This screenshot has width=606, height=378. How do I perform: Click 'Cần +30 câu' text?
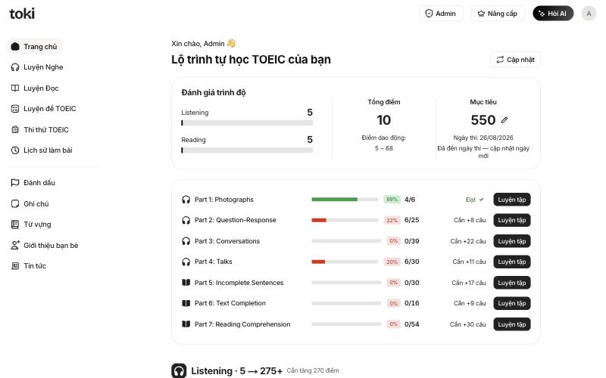pos(467,324)
